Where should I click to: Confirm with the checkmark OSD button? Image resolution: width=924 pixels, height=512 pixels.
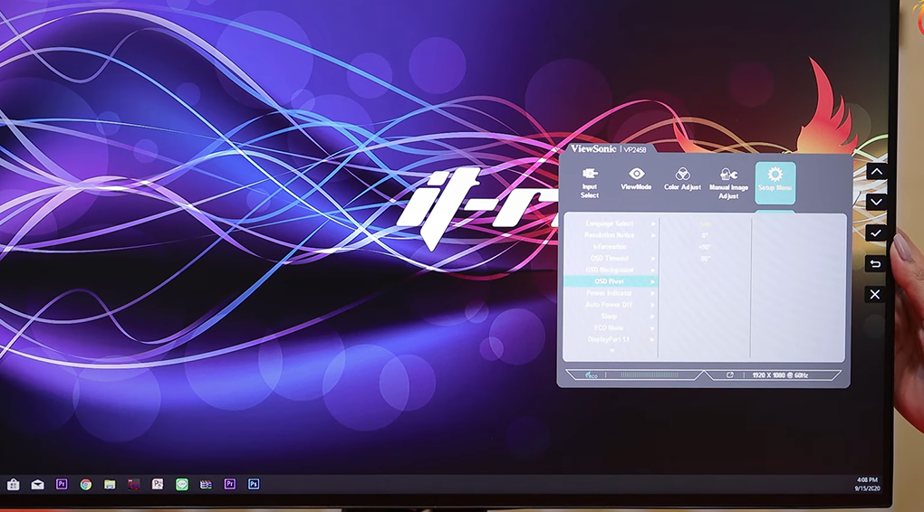875,233
